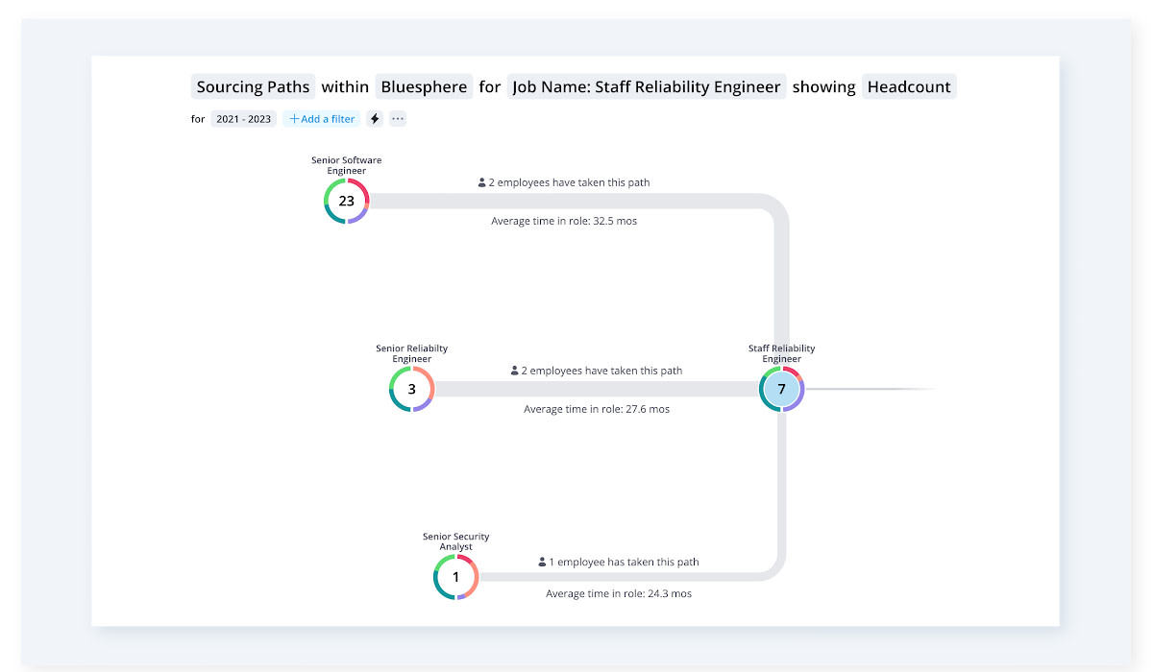Click person icon on Senior Software Engineer path

pos(482,182)
